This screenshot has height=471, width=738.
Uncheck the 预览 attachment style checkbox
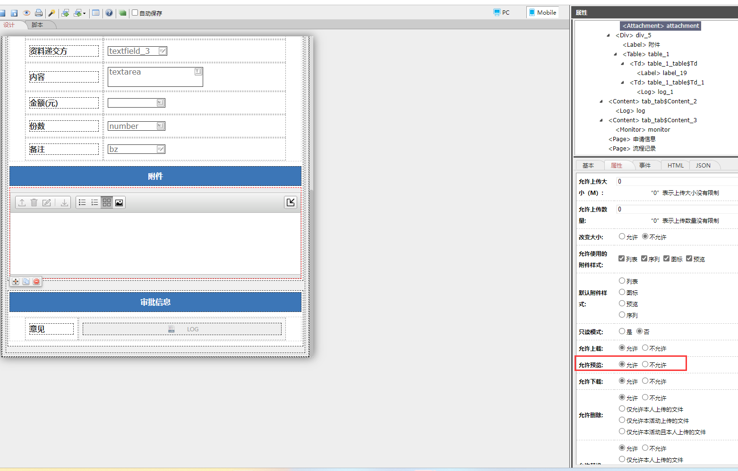pyautogui.click(x=689, y=259)
